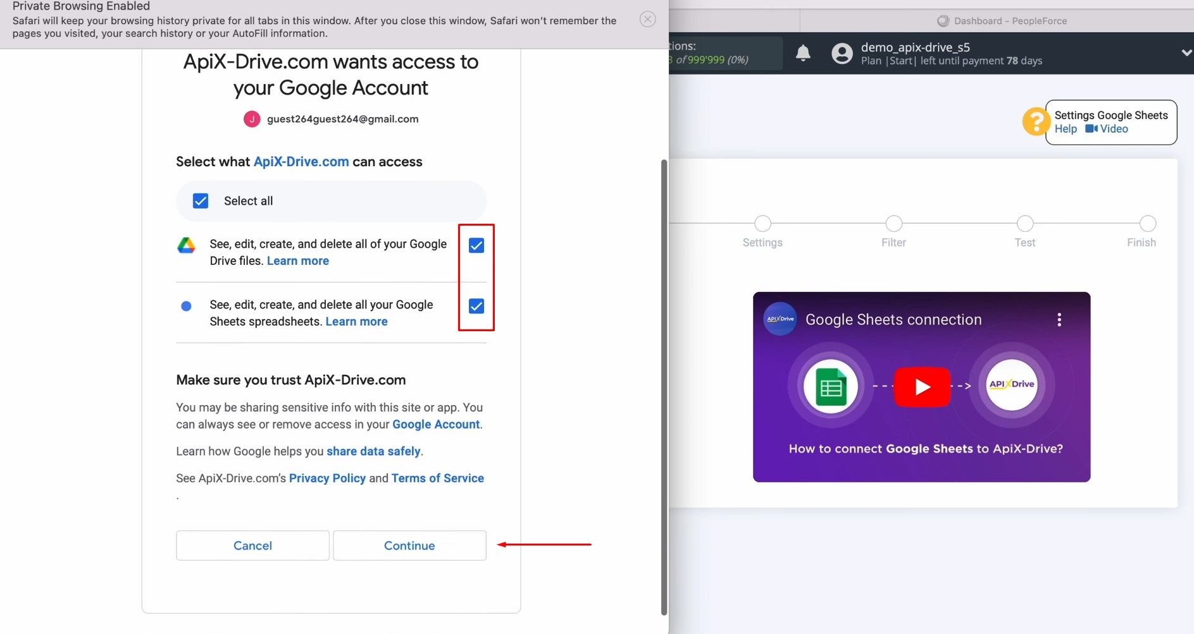Click the video camera icon next to Video link
Viewport: 1194px width, 634px height.
click(x=1091, y=128)
